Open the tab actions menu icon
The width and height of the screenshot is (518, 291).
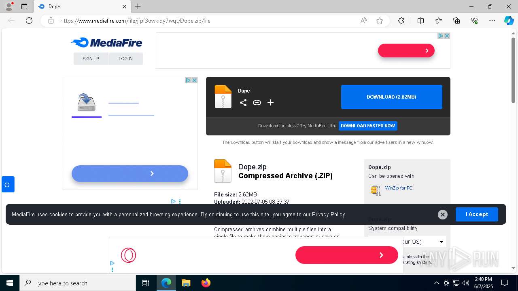(x=24, y=6)
